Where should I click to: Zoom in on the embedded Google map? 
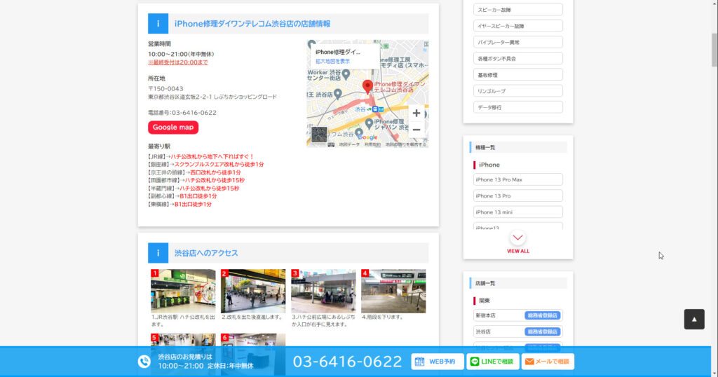(416, 113)
